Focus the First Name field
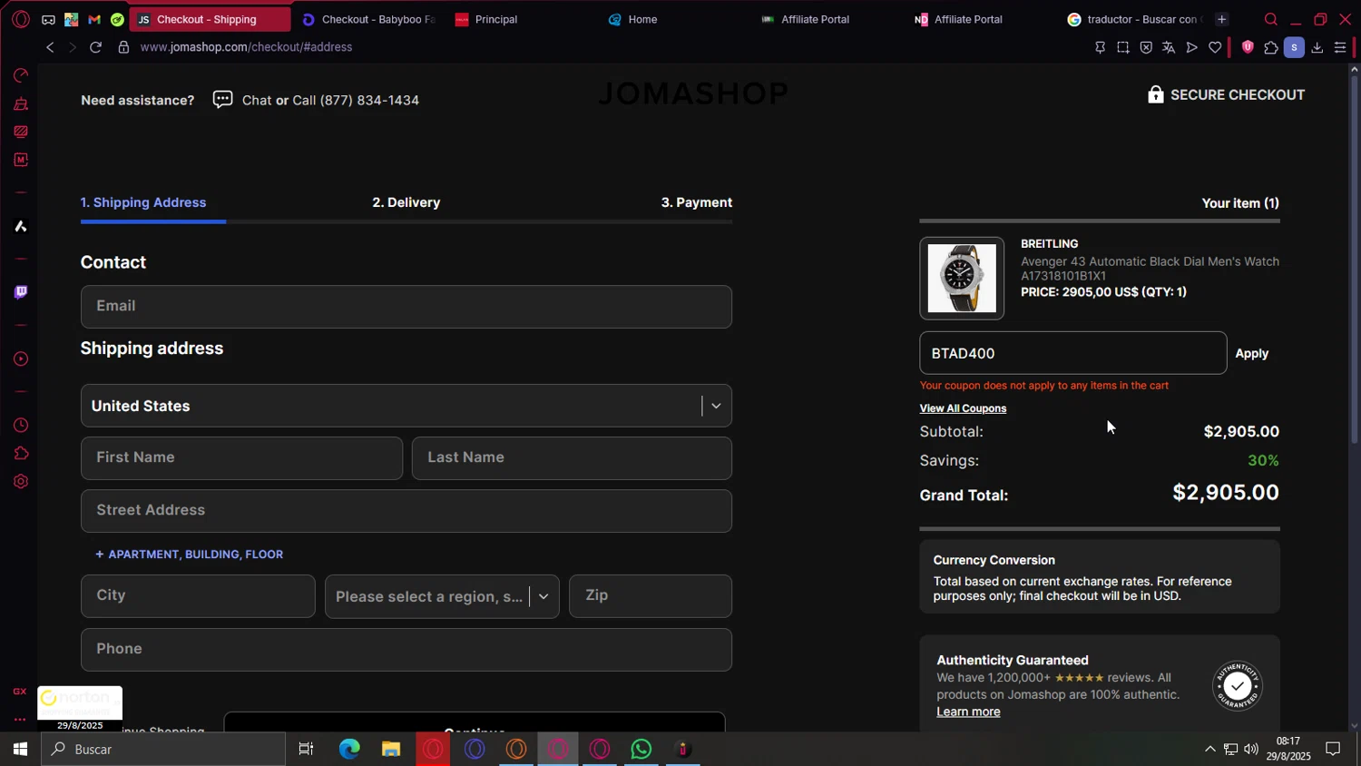The image size is (1361, 766). [241, 458]
